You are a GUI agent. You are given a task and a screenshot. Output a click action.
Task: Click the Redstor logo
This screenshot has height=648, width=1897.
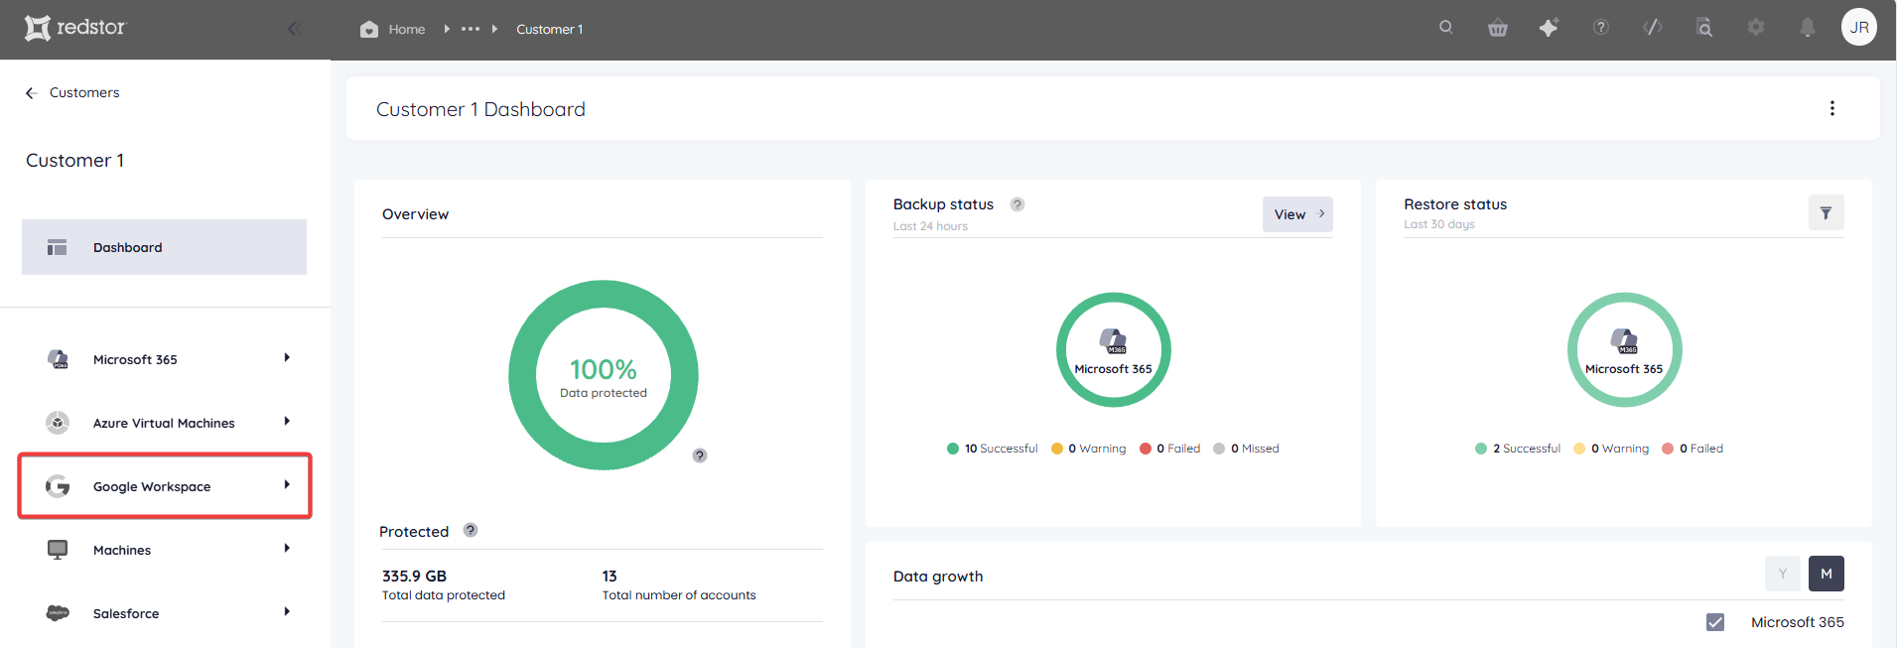click(75, 28)
